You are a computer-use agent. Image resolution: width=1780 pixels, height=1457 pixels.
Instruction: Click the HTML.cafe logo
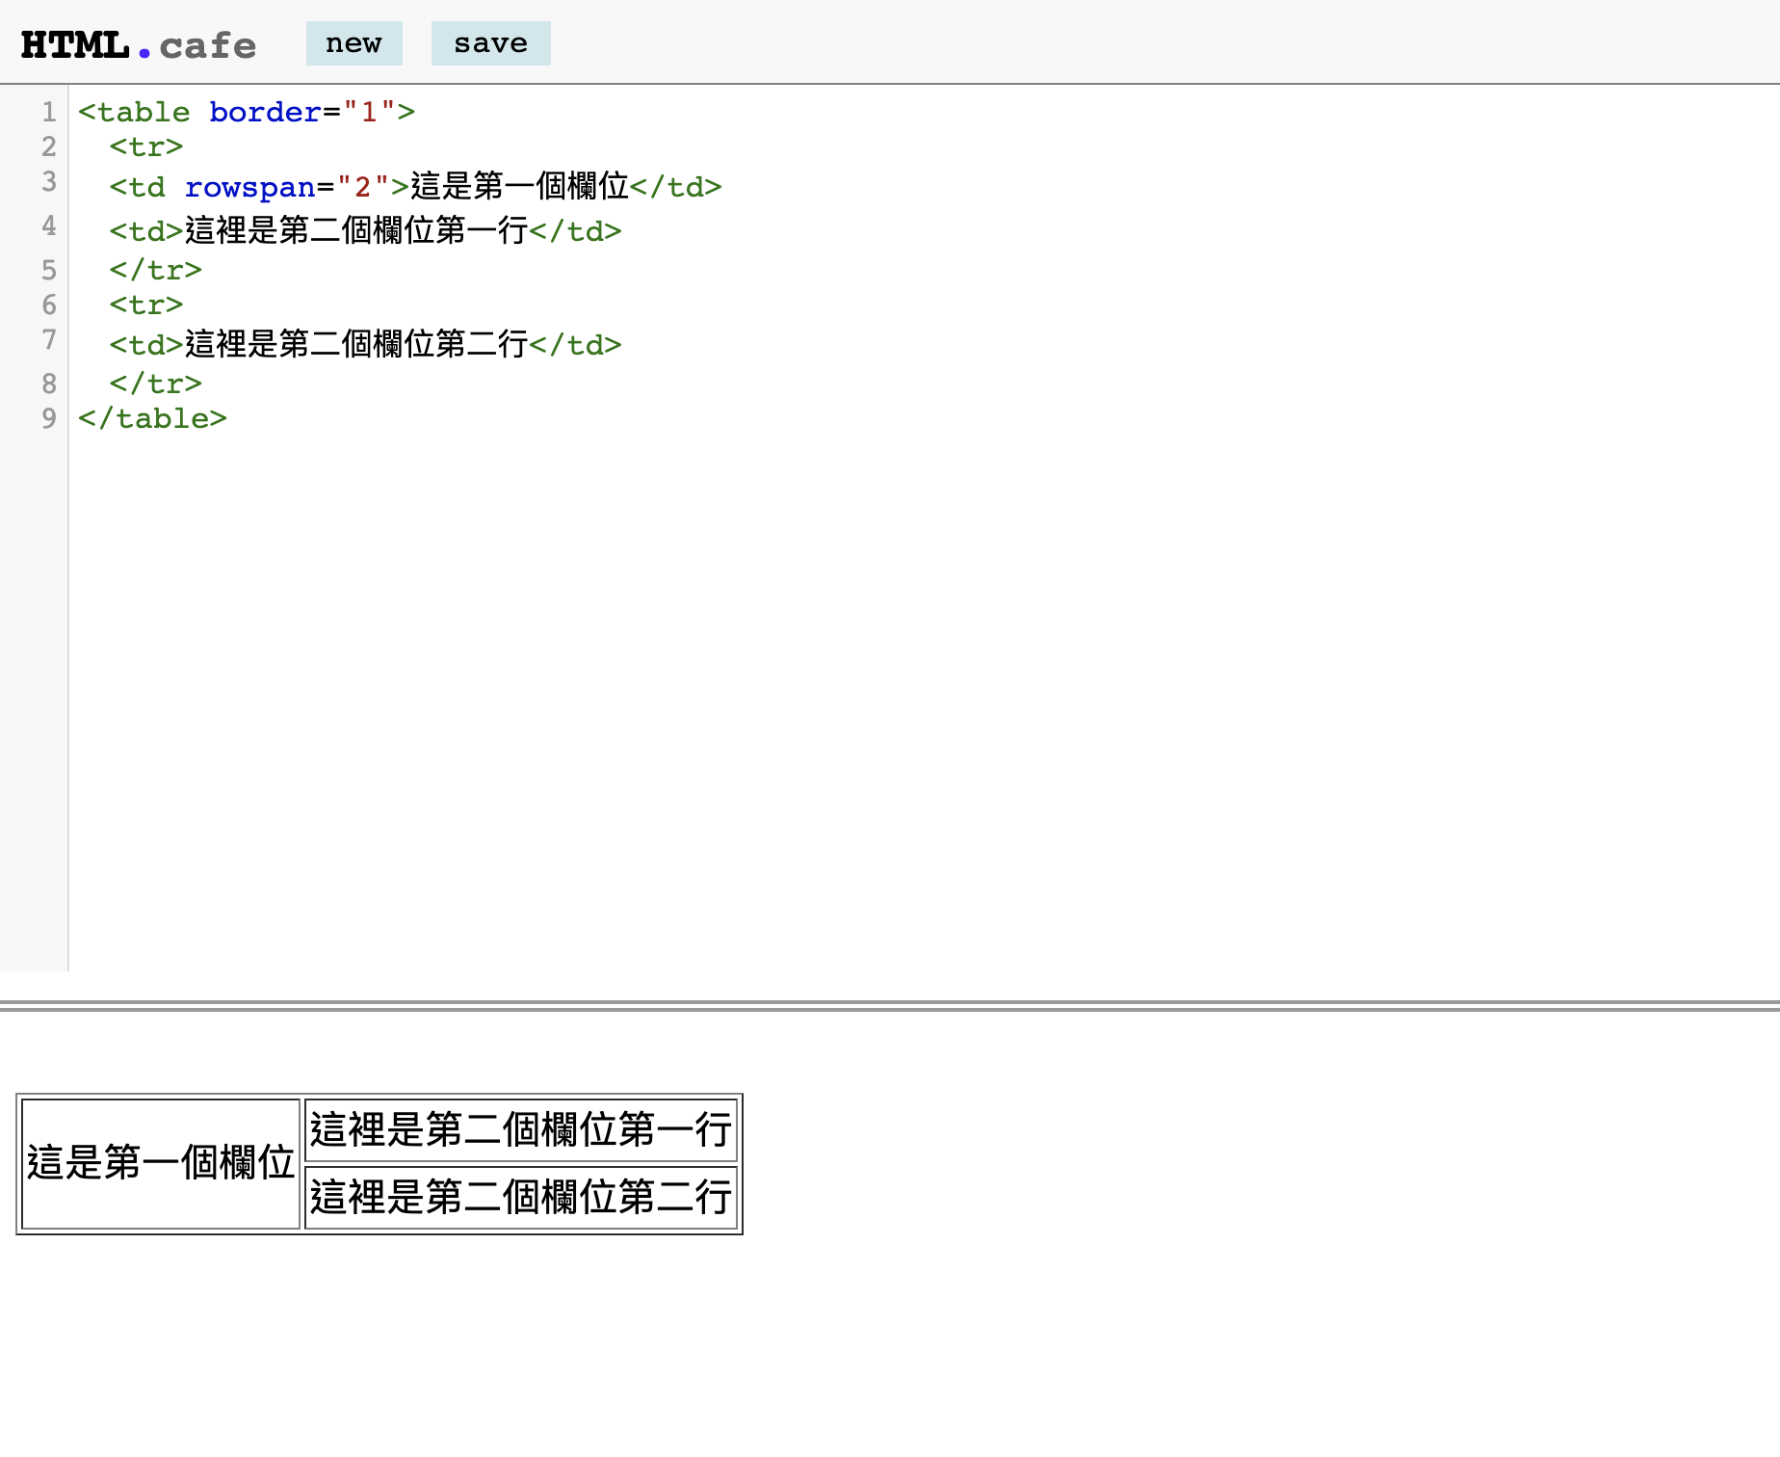[x=139, y=45]
